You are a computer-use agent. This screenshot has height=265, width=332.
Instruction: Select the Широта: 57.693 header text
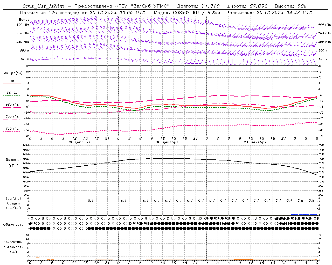(247, 6)
